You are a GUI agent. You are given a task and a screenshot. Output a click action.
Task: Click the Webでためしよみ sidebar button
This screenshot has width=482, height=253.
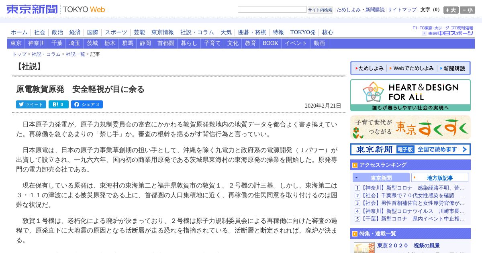pos(412,68)
